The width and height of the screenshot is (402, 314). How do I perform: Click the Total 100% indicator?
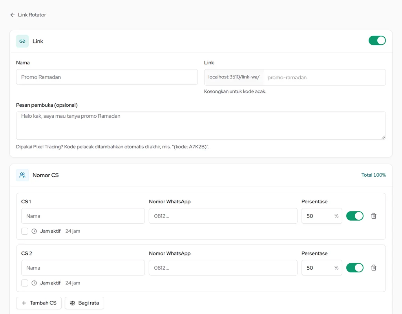pyautogui.click(x=374, y=175)
